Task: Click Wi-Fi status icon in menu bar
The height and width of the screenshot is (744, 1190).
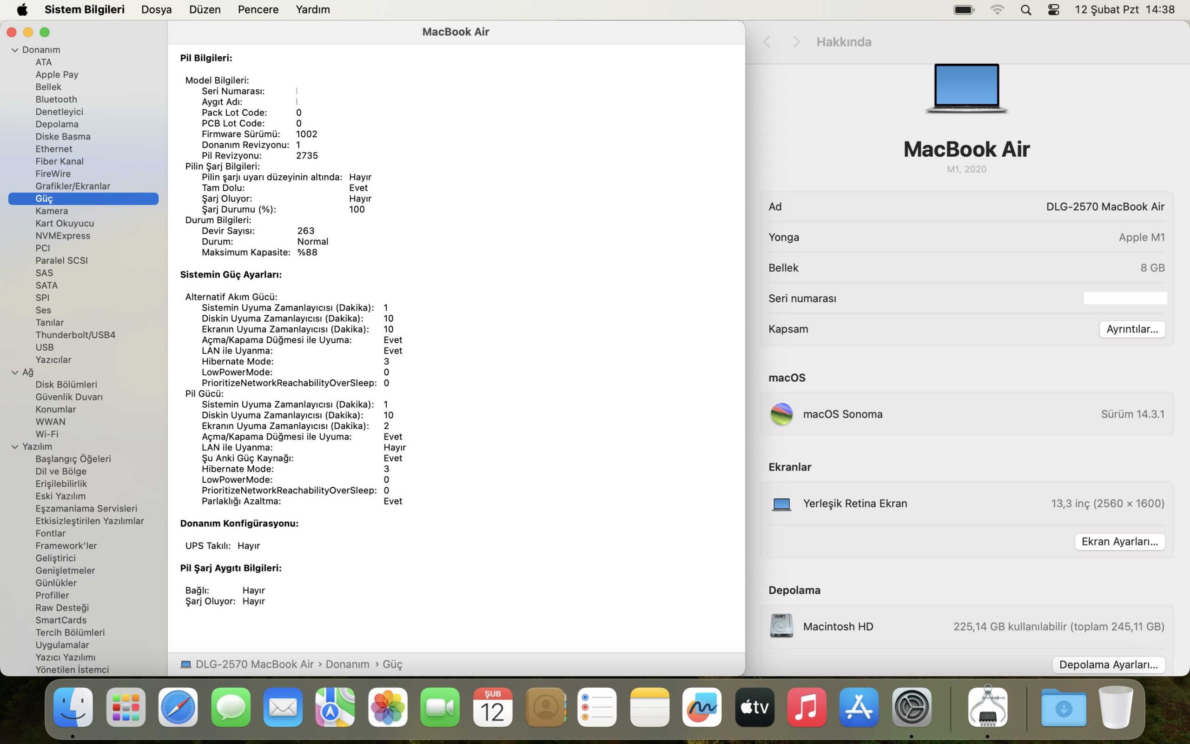Action: click(997, 10)
